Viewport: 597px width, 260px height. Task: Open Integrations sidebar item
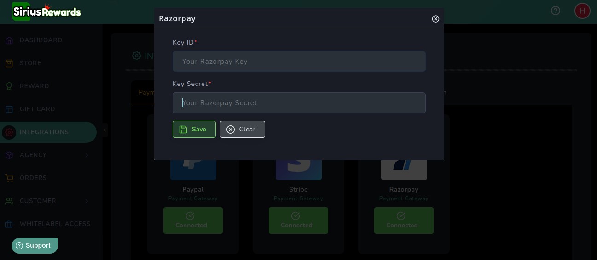tap(48, 132)
